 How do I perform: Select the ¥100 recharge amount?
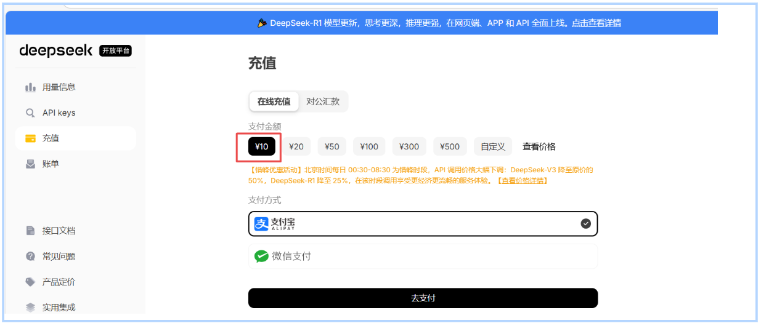[369, 146]
